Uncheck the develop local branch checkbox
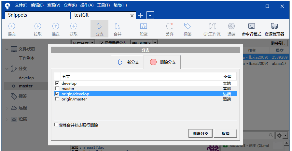292x151 pixels. pos(57,83)
